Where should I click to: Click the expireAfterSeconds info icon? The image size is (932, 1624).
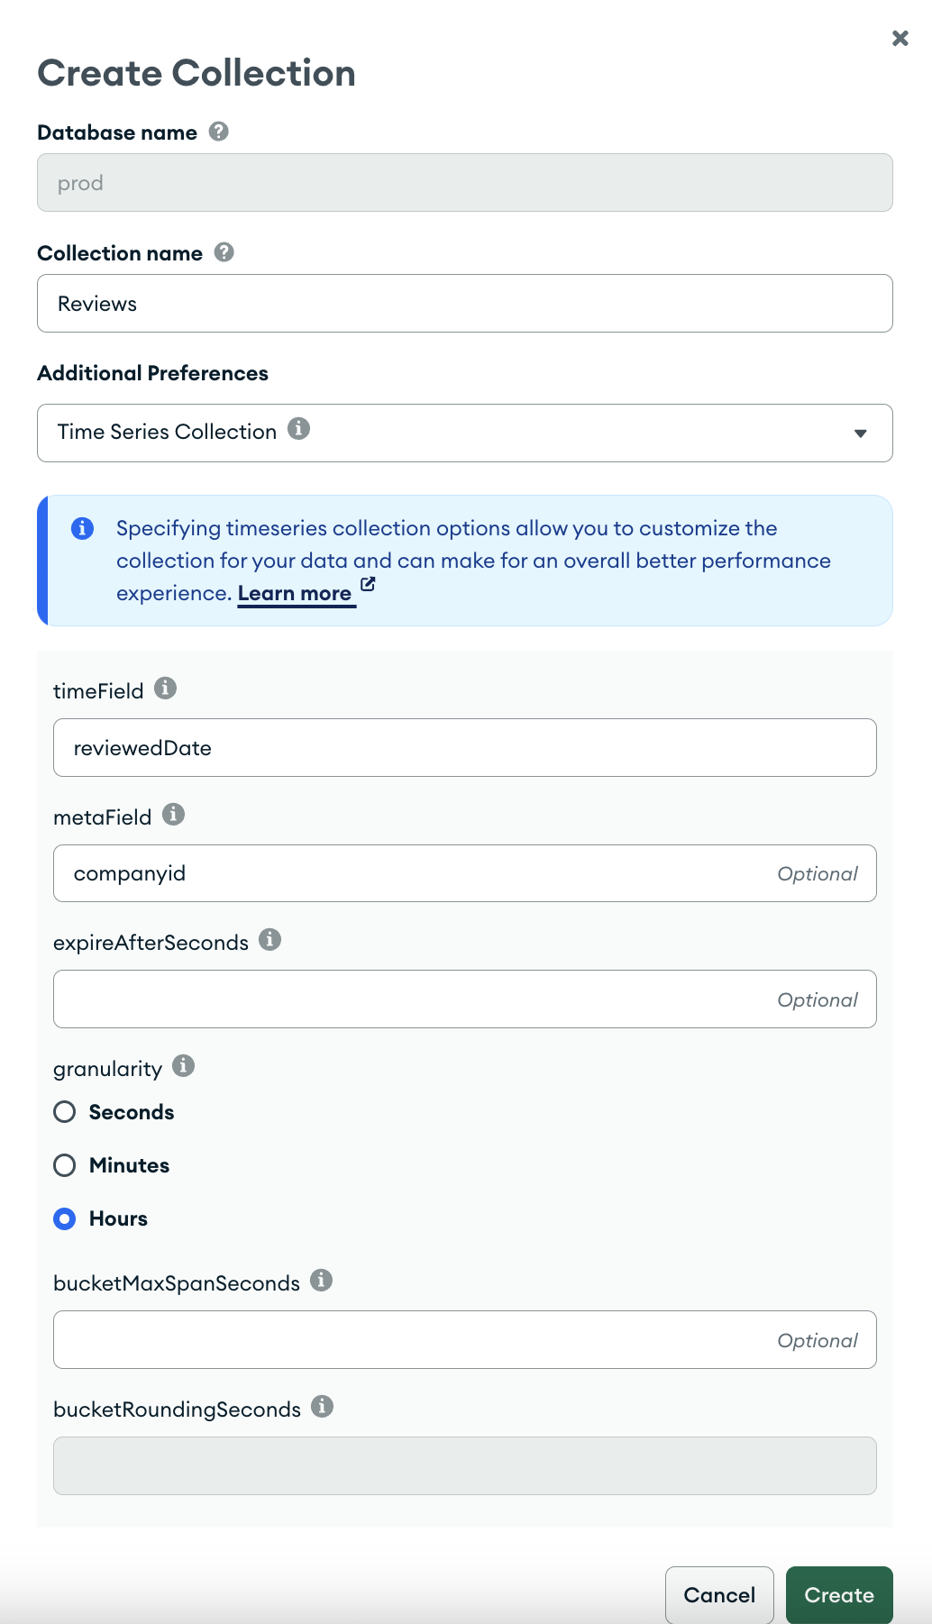tap(270, 939)
